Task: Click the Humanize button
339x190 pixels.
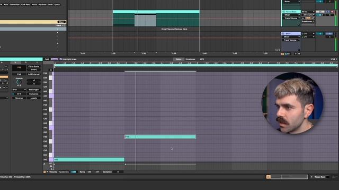Action: (34, 94)
